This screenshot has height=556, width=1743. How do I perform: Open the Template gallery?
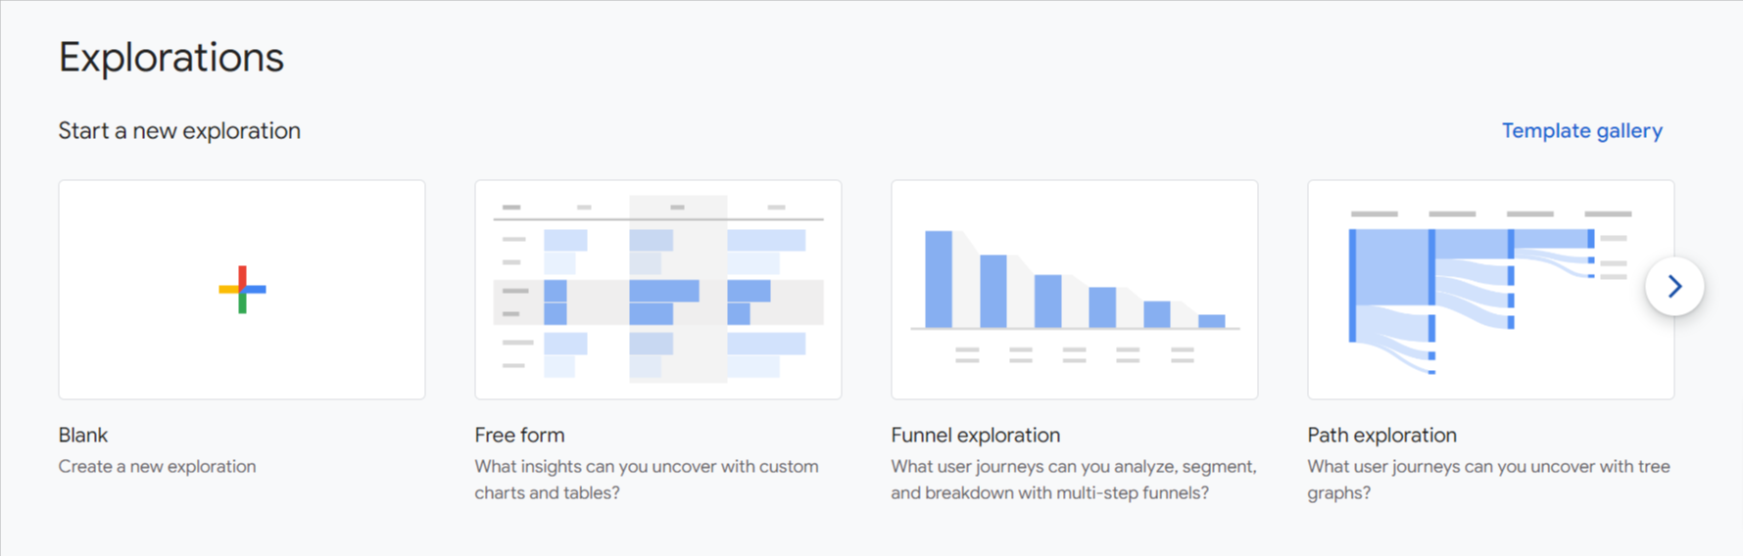coord(1581,131)
